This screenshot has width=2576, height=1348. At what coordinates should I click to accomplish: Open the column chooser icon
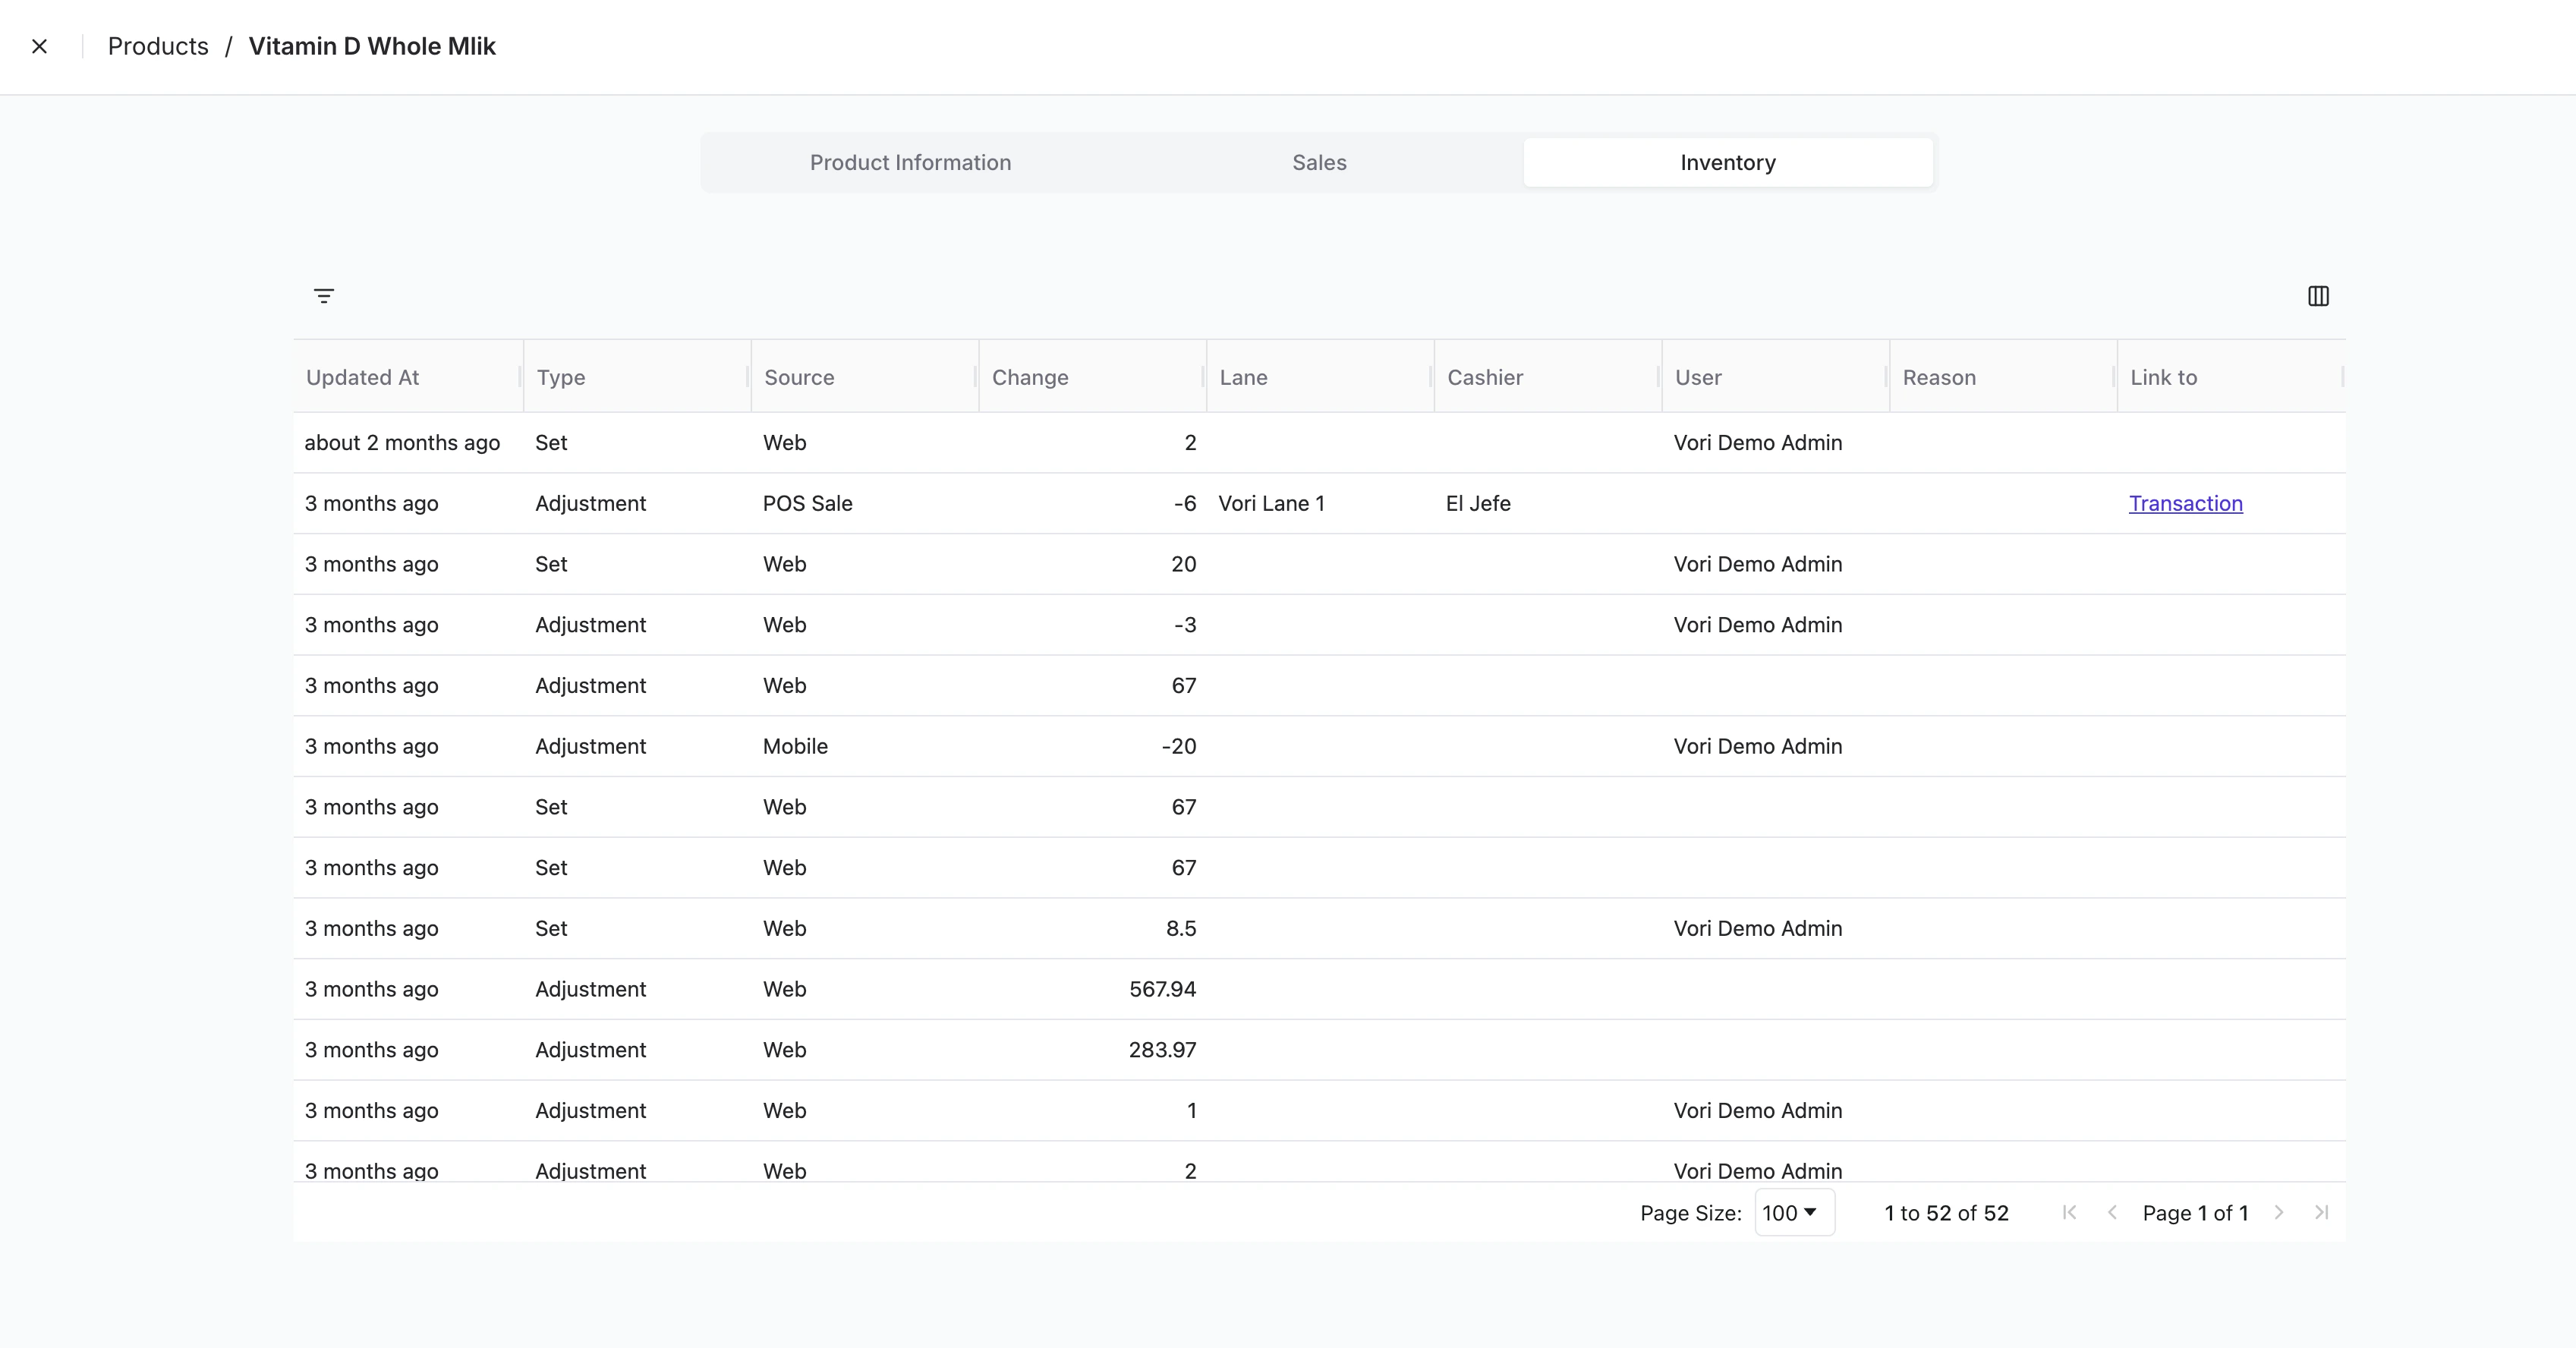point(2318,296)
